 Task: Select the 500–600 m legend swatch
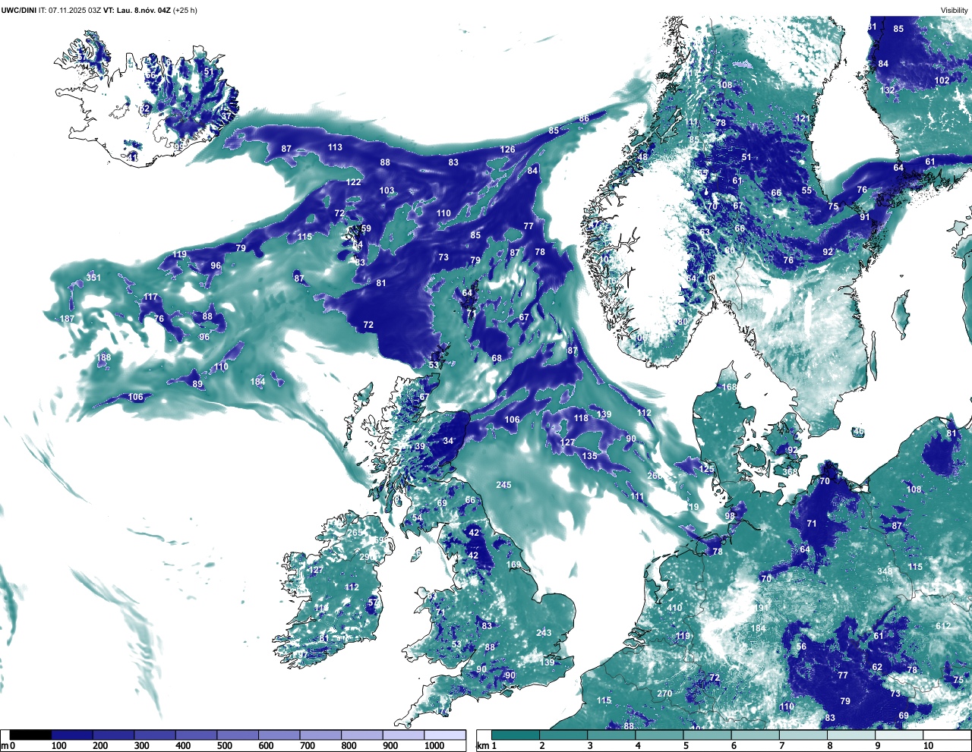[237, 735]
